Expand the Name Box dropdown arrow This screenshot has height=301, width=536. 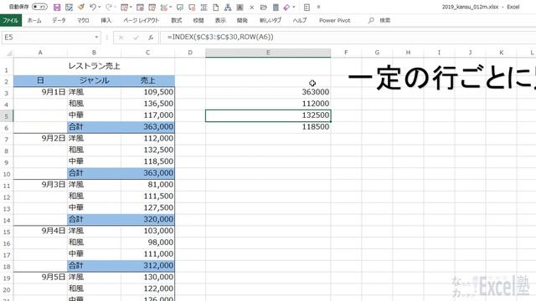click(96, 37)
